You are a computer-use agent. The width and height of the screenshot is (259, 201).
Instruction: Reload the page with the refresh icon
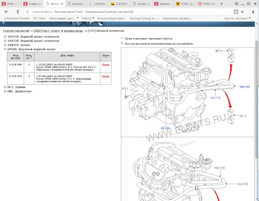pyautogui.click(x=28, y=12)
